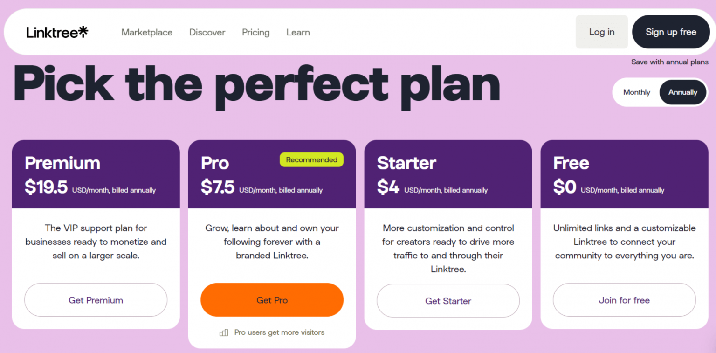Click Join for free on the Free plan
The width and height of the screenshot is (716, 353).
(x=624, y=300)
